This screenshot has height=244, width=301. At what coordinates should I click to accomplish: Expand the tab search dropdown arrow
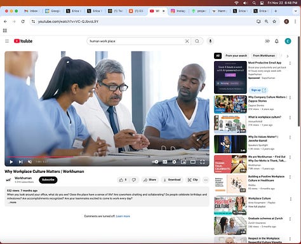point(295,11)
